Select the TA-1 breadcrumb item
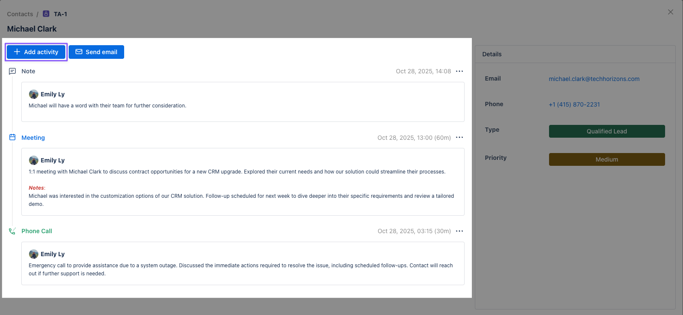Viewport: 683px width, 315px height. click(x=60, y=14)
